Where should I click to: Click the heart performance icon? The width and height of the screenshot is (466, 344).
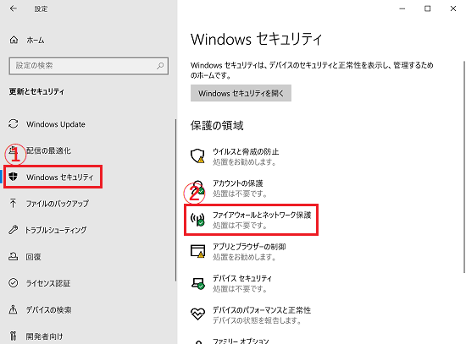tap(197, 314)
